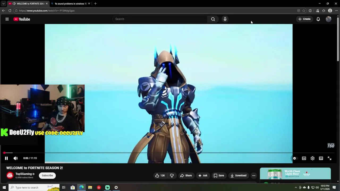Open the tab actions dropdown at far left of tab strip

3,4
